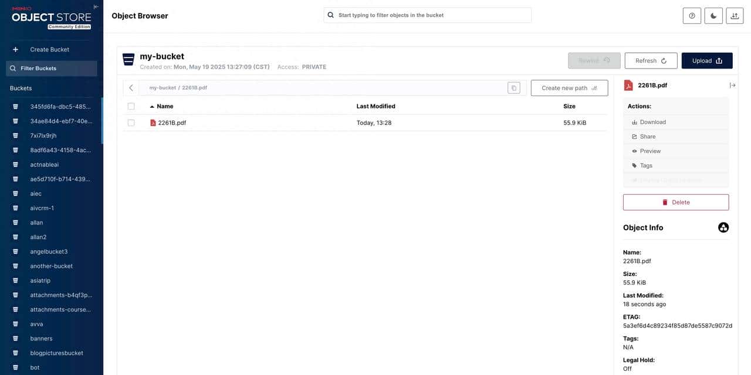Preview the 2261B.pdf object

tap(650, 151)
